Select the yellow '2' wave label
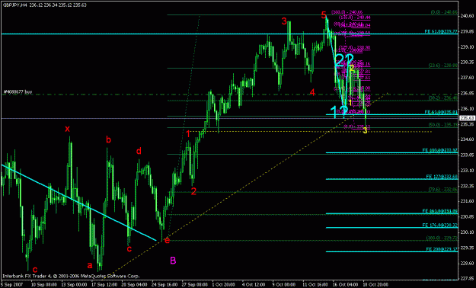The height and width of the screenshot is (288, 476). [x=352, y=68]
